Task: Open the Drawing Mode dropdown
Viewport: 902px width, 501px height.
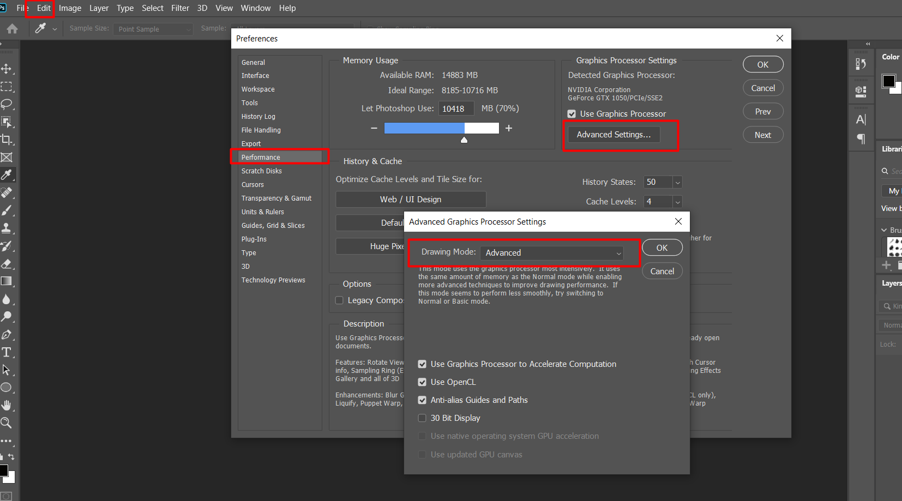Action: [552, 252]
